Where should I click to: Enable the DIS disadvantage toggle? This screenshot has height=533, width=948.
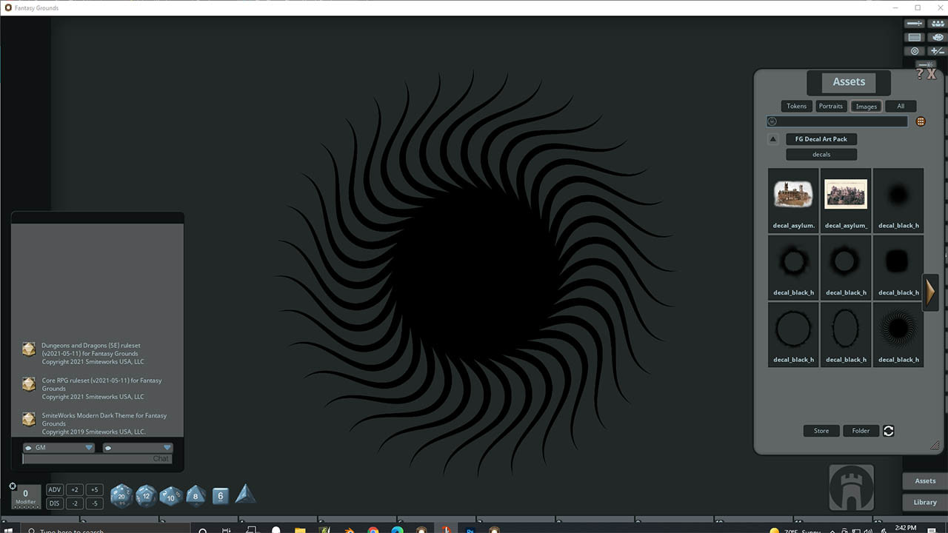pos(54,503)
